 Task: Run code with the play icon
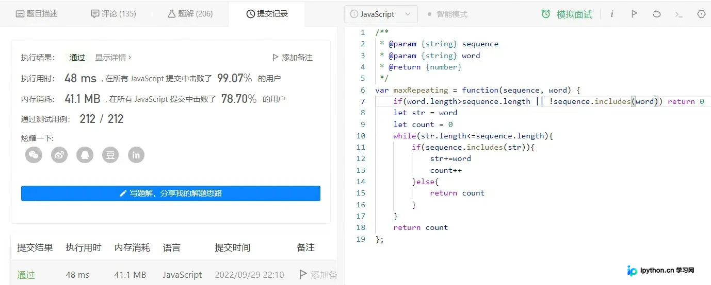634,14
